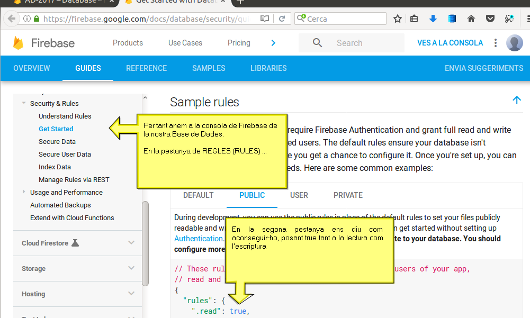Image resolution: width=530 pixels, height=318 pixels.
Task: Open a new browser tab with plus
Action: point(240,2)
